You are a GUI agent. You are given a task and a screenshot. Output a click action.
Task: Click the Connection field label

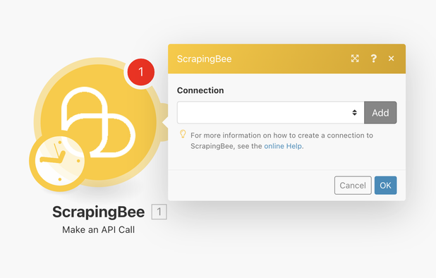pos(200,90)
